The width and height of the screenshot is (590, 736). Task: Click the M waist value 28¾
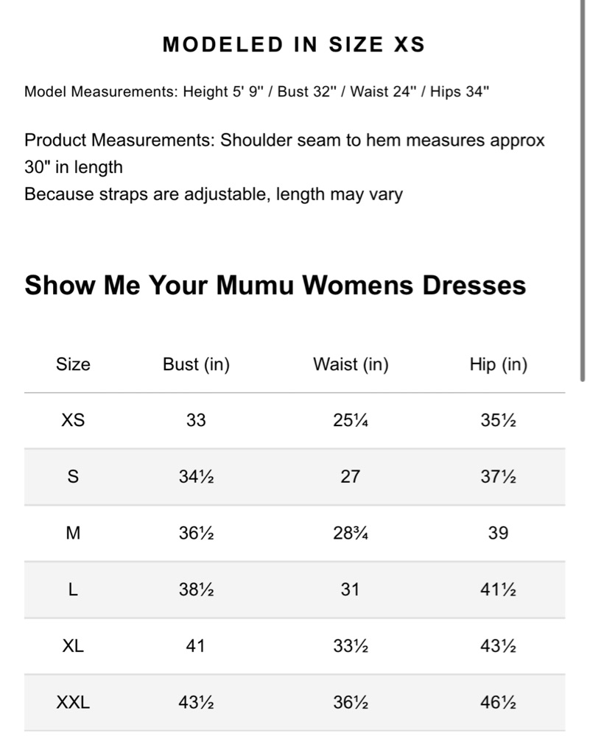[x=351, y=533]
